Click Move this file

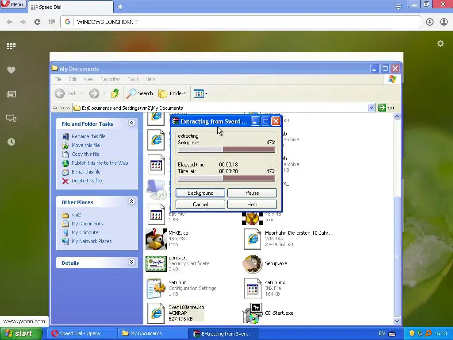[85, 145]
